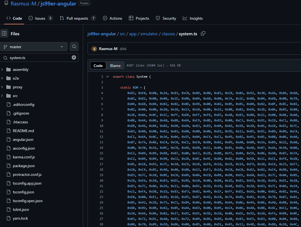Viewport: 301px width, 227px height.
Task: Open tsconfig.json file
Action: 24,192
